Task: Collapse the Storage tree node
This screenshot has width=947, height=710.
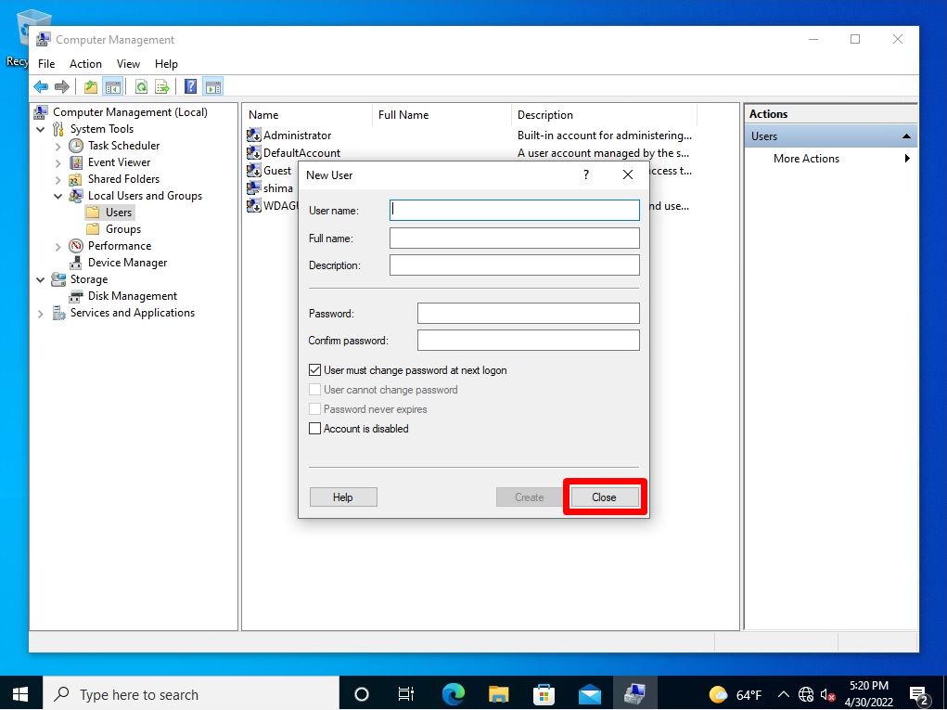Action: coord(41,279)
